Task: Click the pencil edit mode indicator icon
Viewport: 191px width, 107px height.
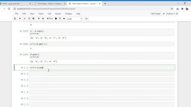Action: (x=164, y=14)
